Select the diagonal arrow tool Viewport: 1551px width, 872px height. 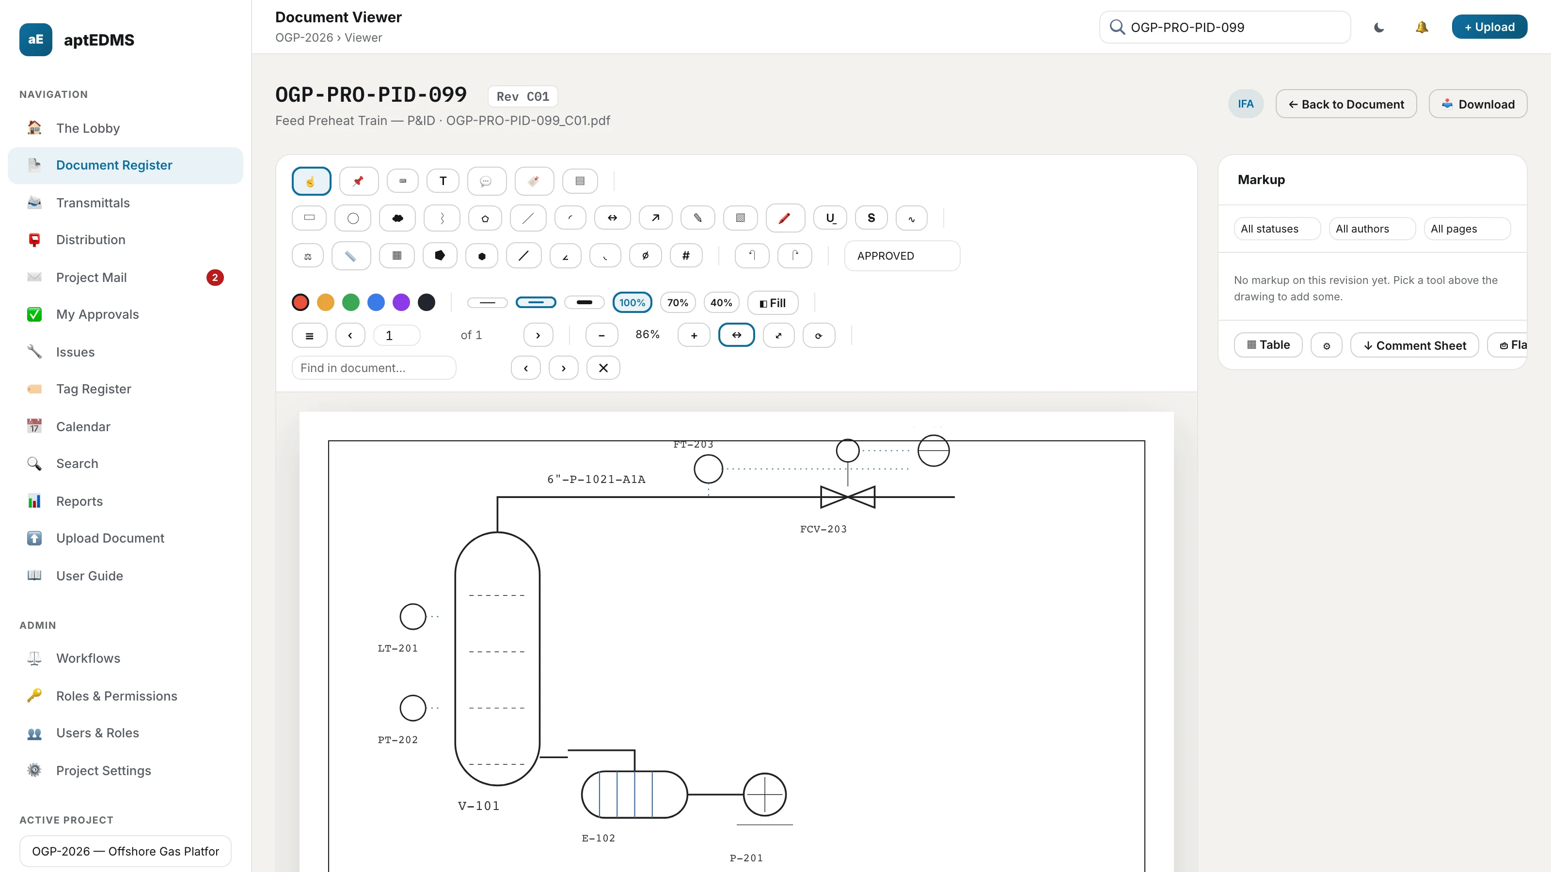pyautogui.click(x=656, y=218)
